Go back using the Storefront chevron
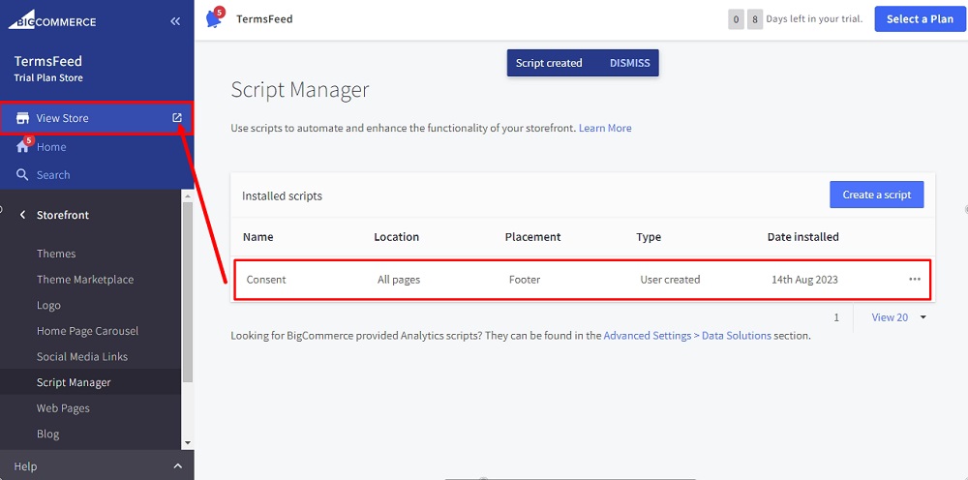 [23, 215]
